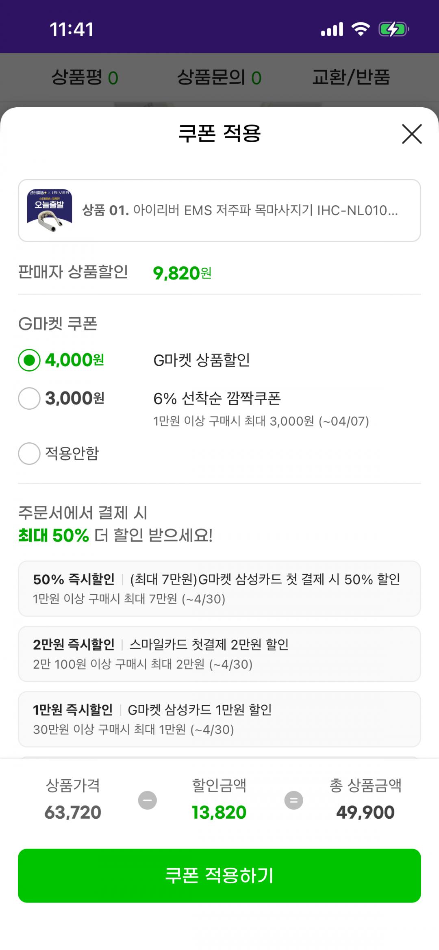Choose the 3,000원 선착순 깜짝쿠폰 option

pyautogui.click(x=29, y=398)
